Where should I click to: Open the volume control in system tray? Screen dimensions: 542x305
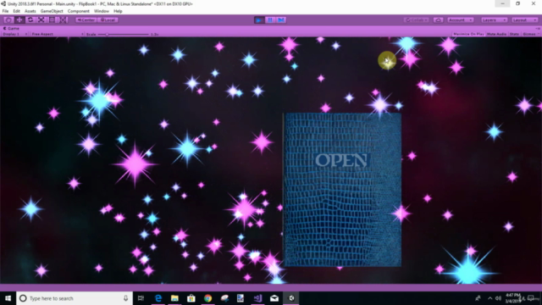point(498,298)
